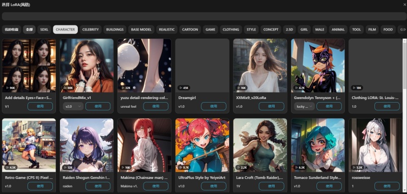Open Raiden Shogun preview image

[x=86, y=145]
